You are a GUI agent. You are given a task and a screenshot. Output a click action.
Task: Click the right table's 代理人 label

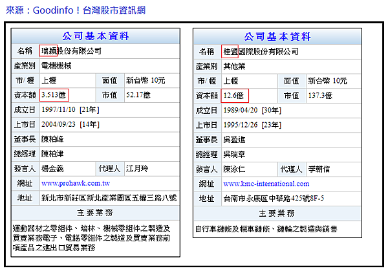coord(292,169)
